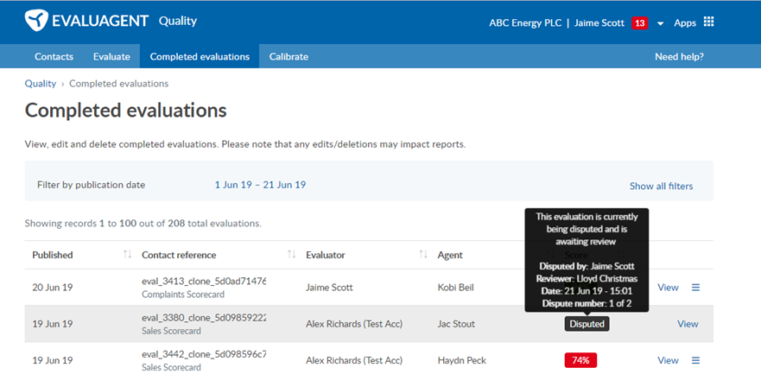
Task: Click the ABC Energy PLC company name
Action: tap(525, 22)
